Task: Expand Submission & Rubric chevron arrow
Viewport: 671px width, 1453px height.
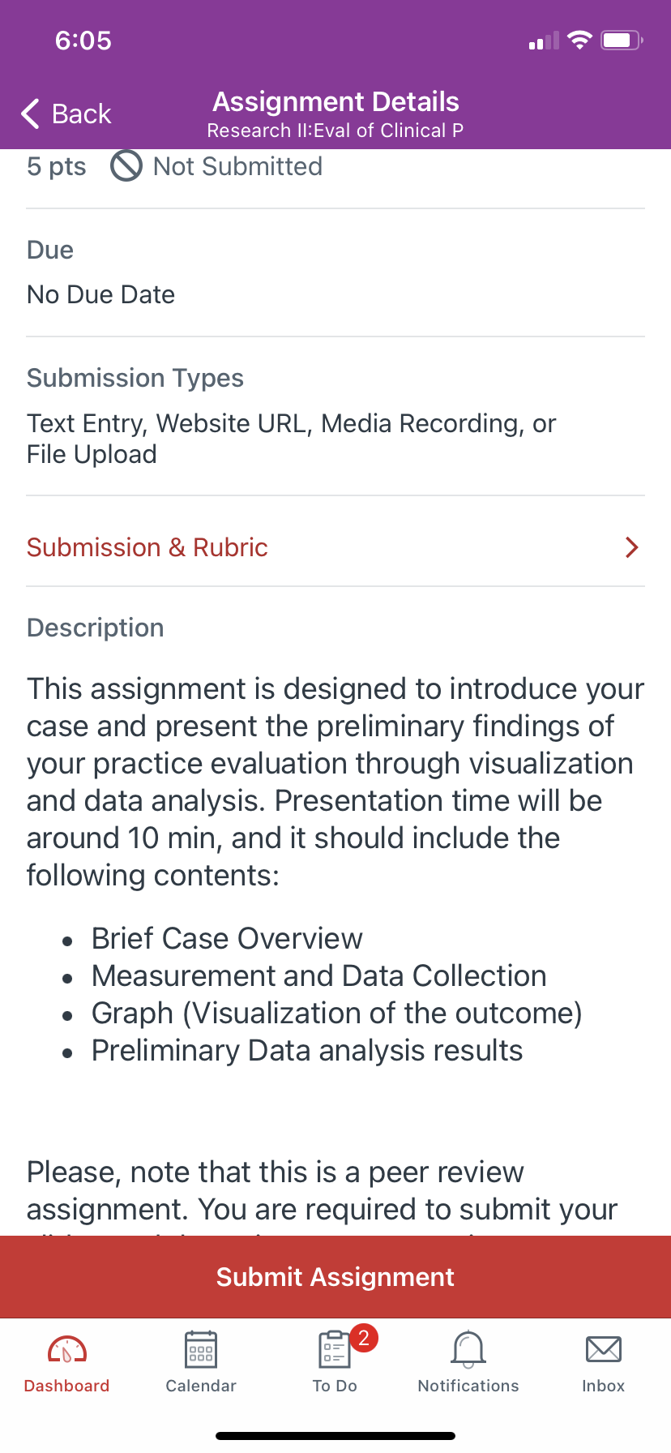Action: [x=633, y=547]
